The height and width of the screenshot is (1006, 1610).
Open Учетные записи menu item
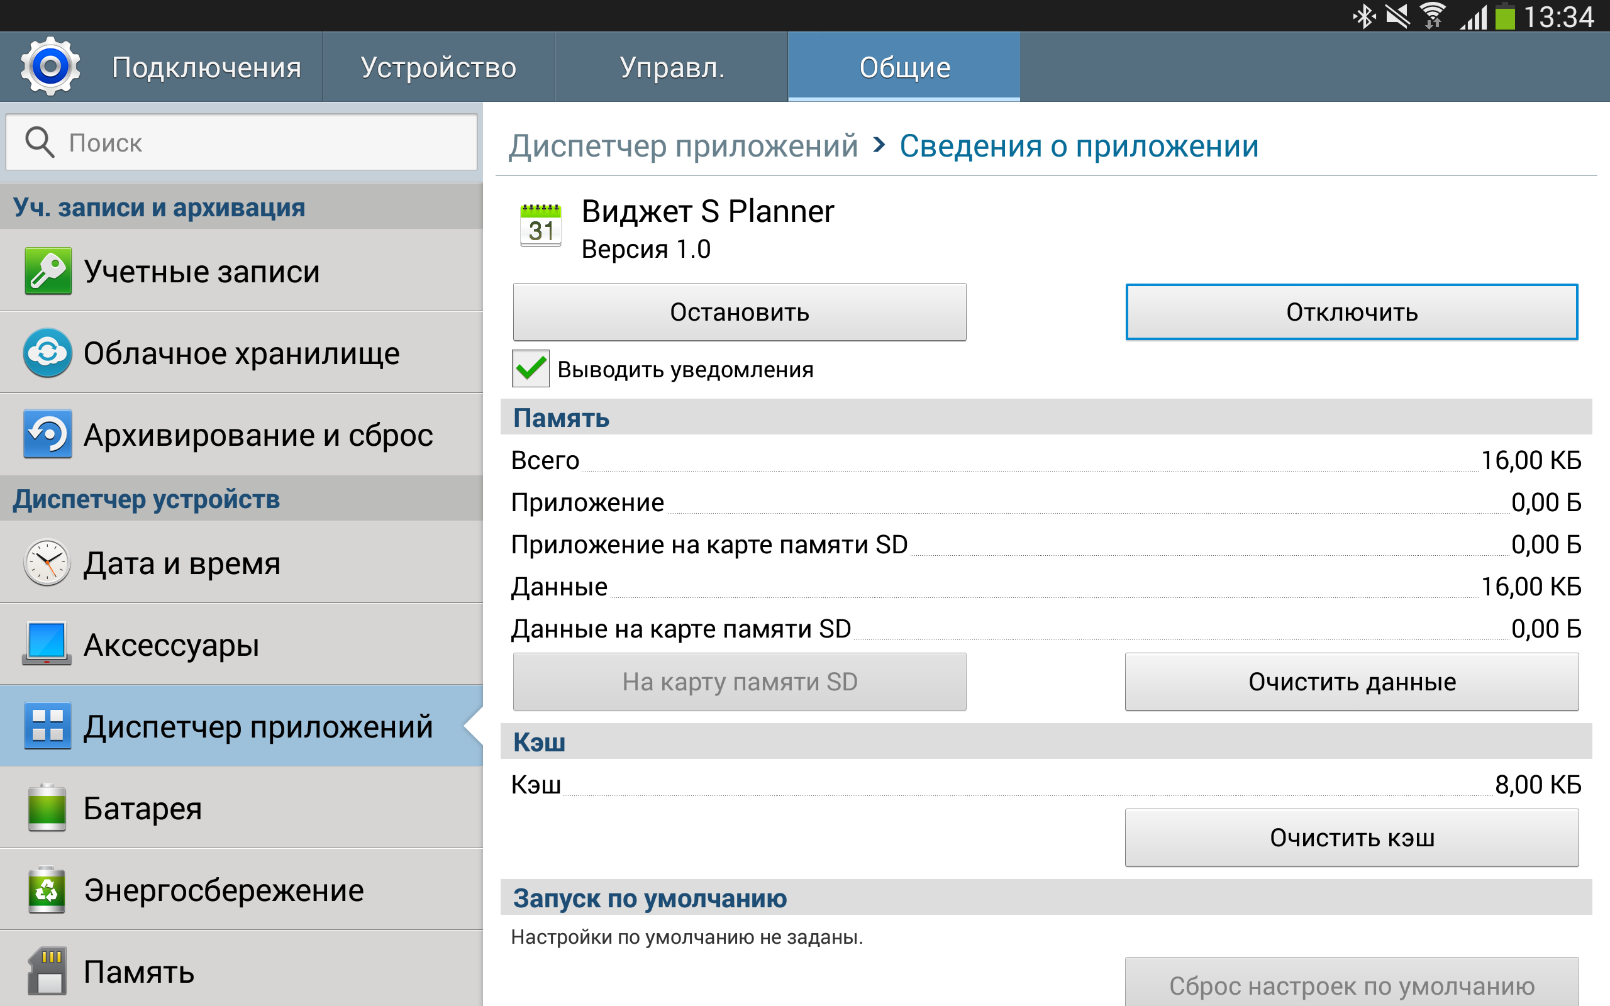(x=241, y=271)
